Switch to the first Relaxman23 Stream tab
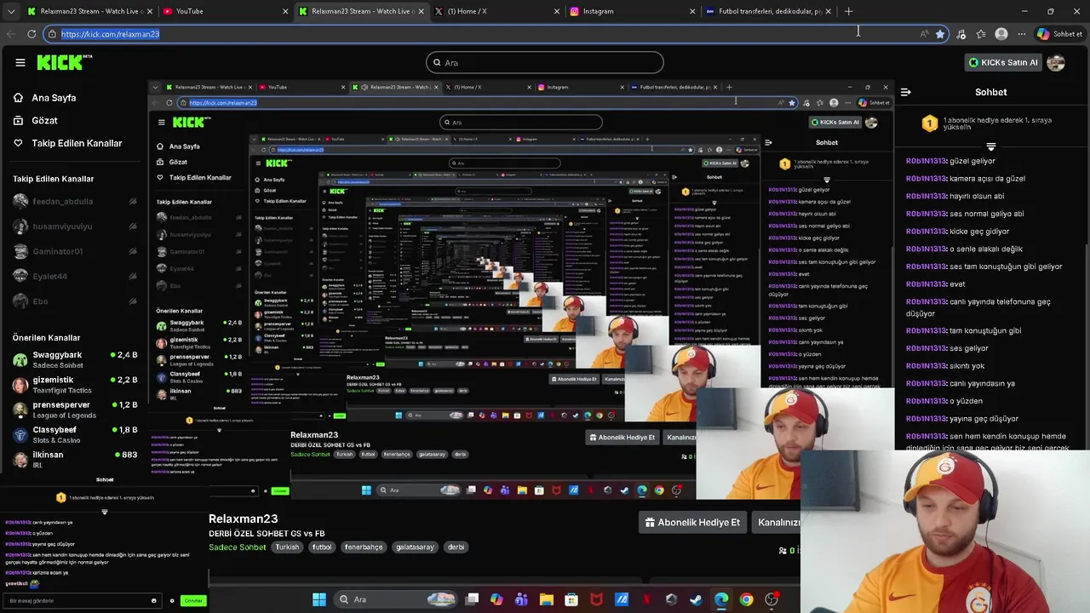 coord(89,11)
